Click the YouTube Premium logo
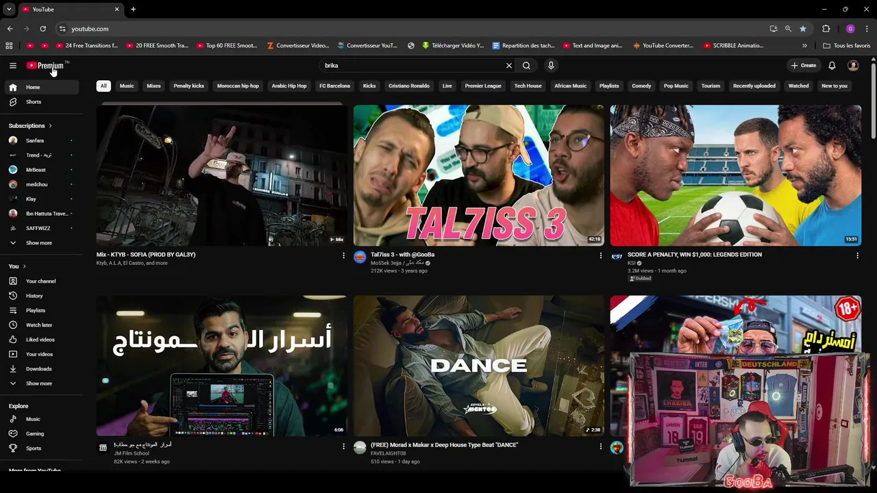 [46, 66]
